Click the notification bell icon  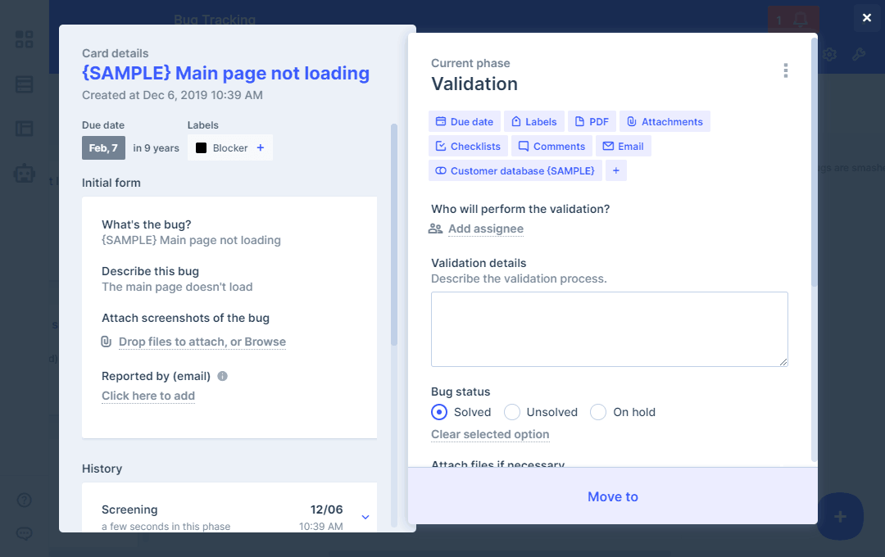(x=801, y=20)
